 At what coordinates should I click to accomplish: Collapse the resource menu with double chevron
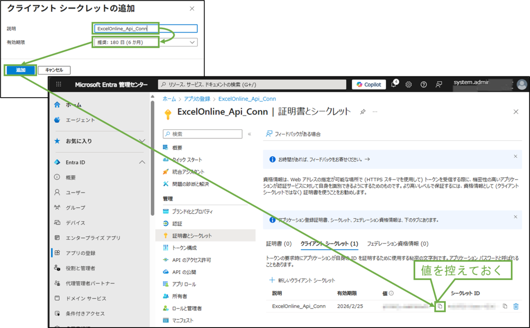[x=249, y=134]
